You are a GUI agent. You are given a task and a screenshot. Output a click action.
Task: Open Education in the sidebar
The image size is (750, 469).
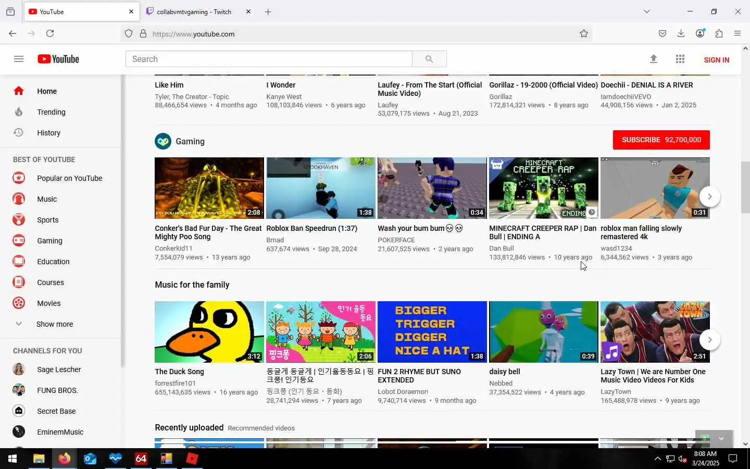click(53, 262)
